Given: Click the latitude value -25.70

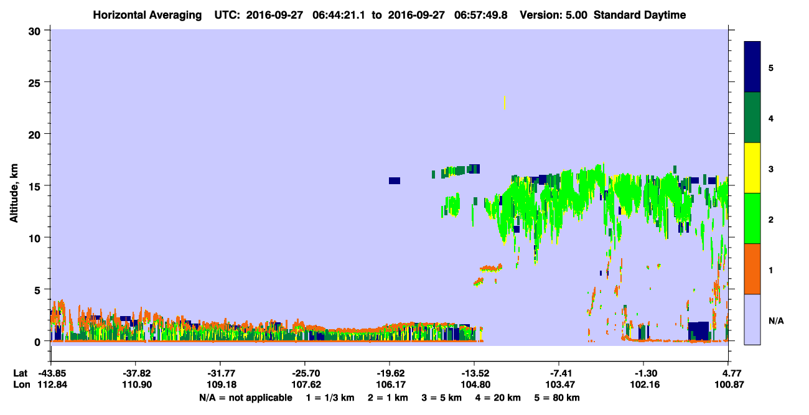Looking at the screenshot, I should (305, 373).
